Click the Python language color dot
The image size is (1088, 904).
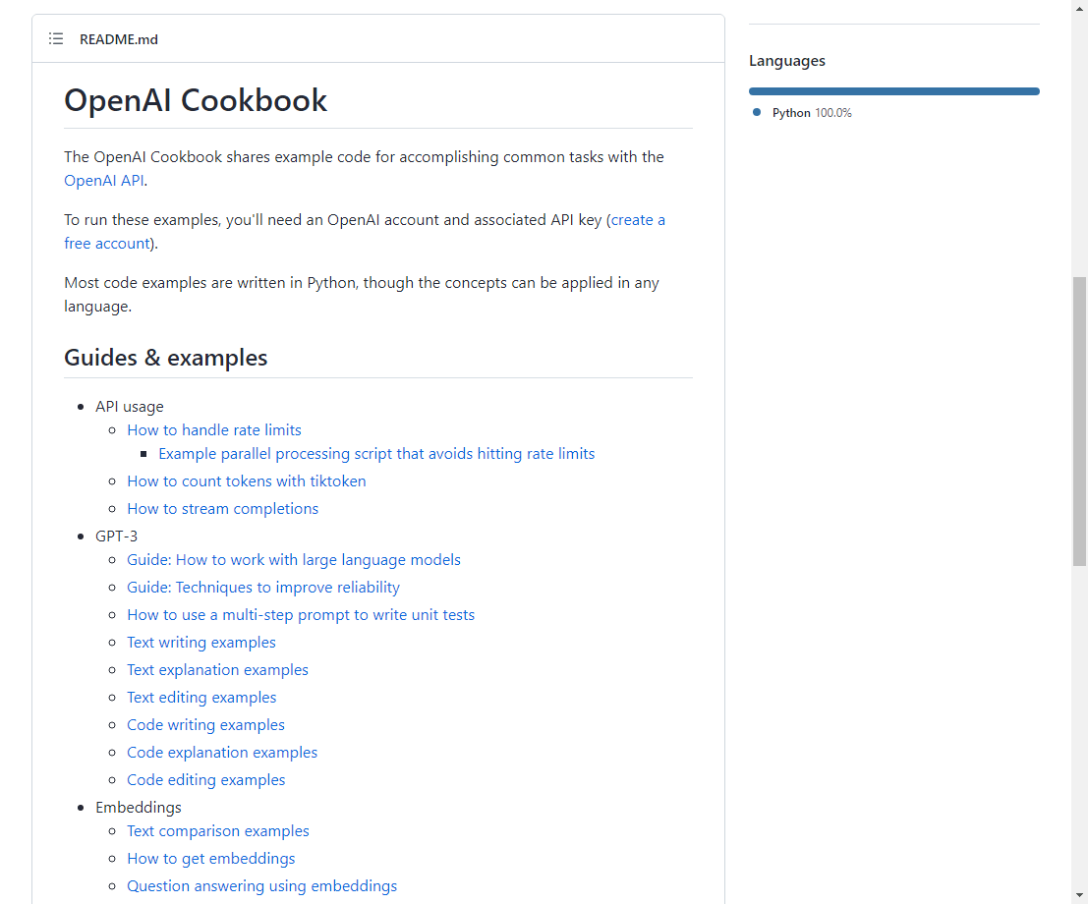757,113
